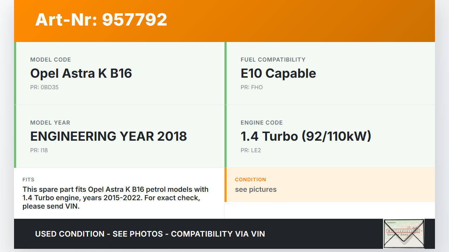Screen dimensions: 449x252
Task: Click the spare part fitment description text
Action: [x=115, y=198]
